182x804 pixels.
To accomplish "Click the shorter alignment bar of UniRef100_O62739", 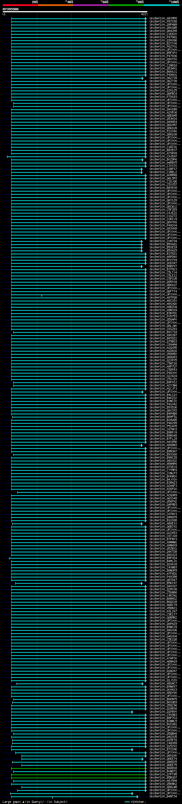I will point(77,78).
